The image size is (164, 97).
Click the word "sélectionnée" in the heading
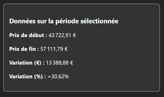pos(99,21)
